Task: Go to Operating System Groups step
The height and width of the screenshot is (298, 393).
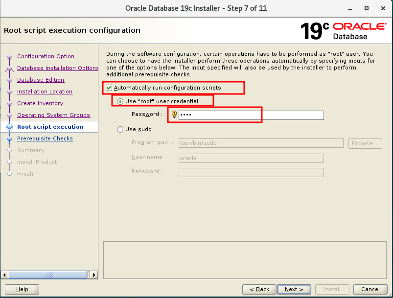Action: tap(54, 115)
